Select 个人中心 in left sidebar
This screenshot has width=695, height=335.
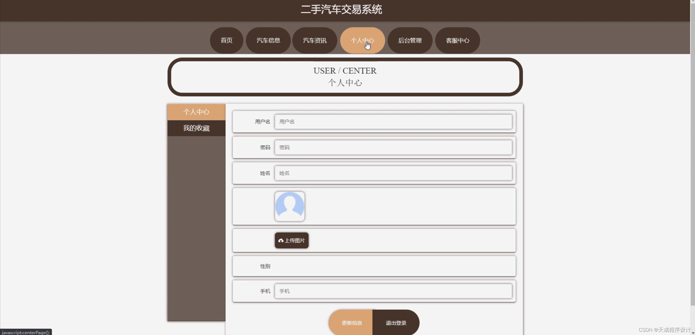tap(196, 112)
